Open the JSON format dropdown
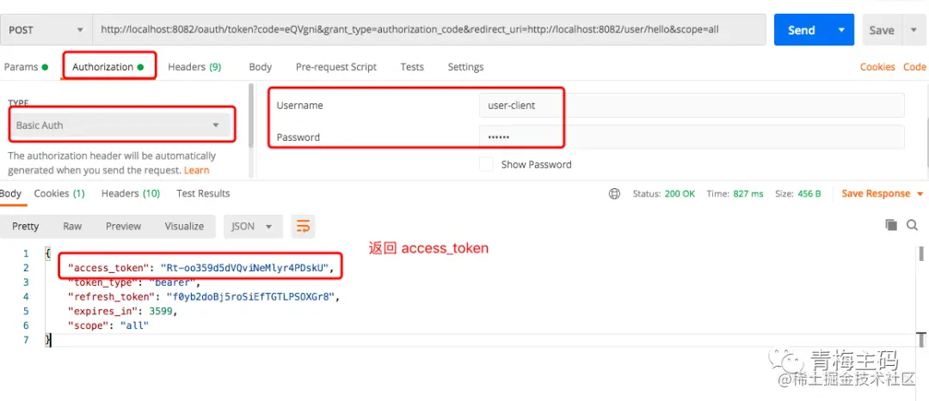The image size is (929, 401). click(253, 226)
